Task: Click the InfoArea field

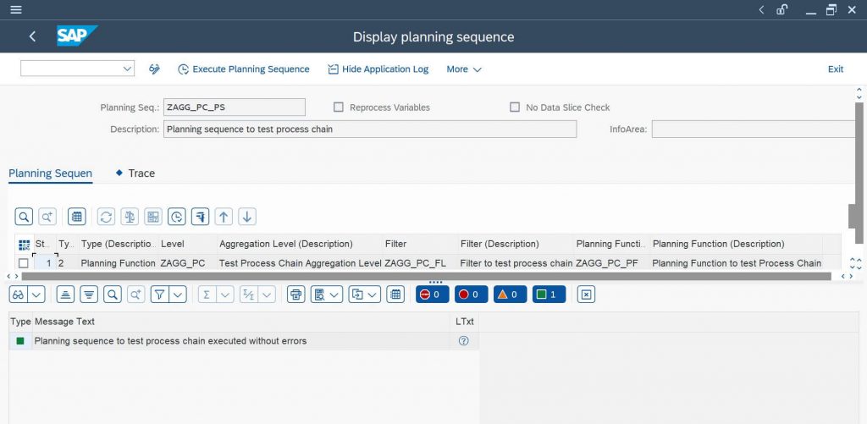Action: point(754,129)
